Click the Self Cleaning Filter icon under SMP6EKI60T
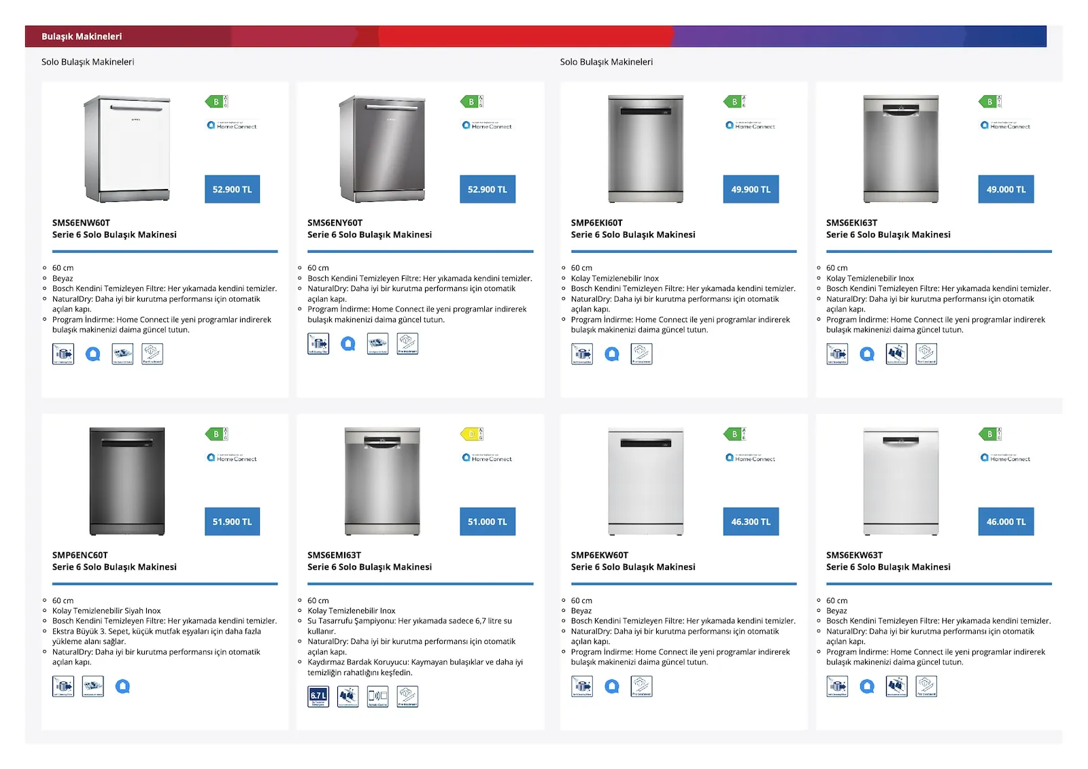 pos(582,354)
